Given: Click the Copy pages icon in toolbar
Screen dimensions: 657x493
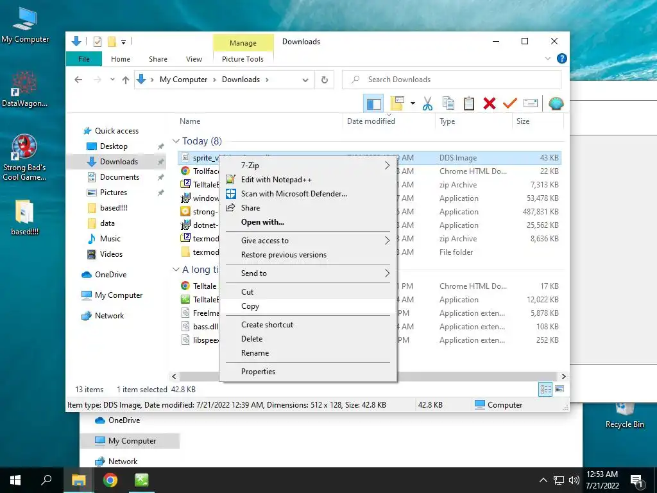Looking at the screenshot, I should click(448, 103).
